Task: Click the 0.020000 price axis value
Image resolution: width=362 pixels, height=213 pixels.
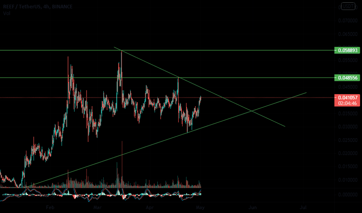Action: pyautogui.click(x=348, y=153)
